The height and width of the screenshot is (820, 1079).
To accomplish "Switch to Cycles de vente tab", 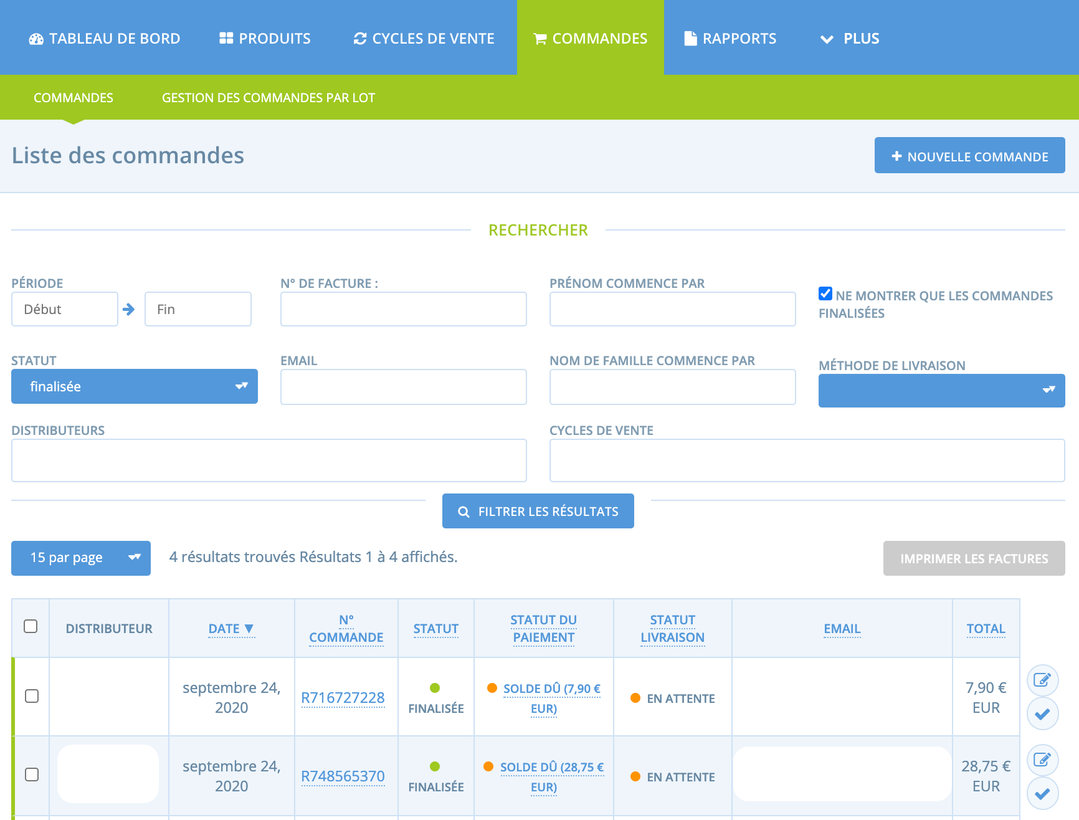I will (x=424, y=39).
